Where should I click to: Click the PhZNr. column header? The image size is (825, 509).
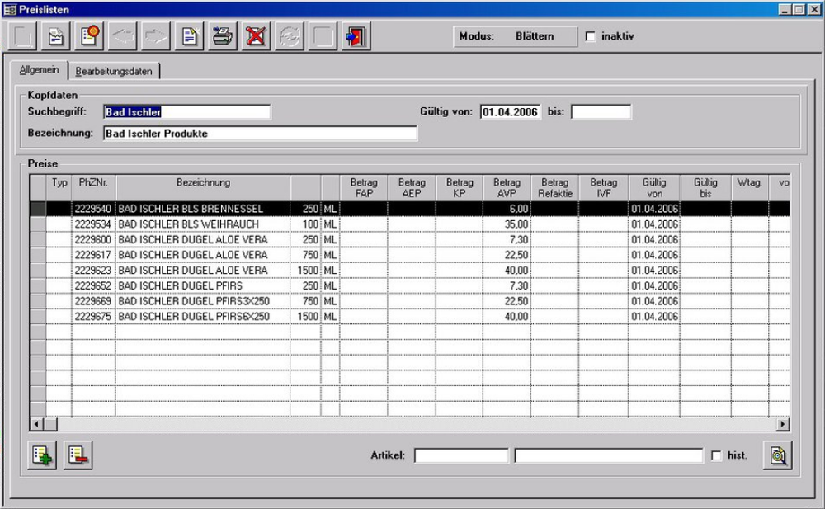click(93, 182)
